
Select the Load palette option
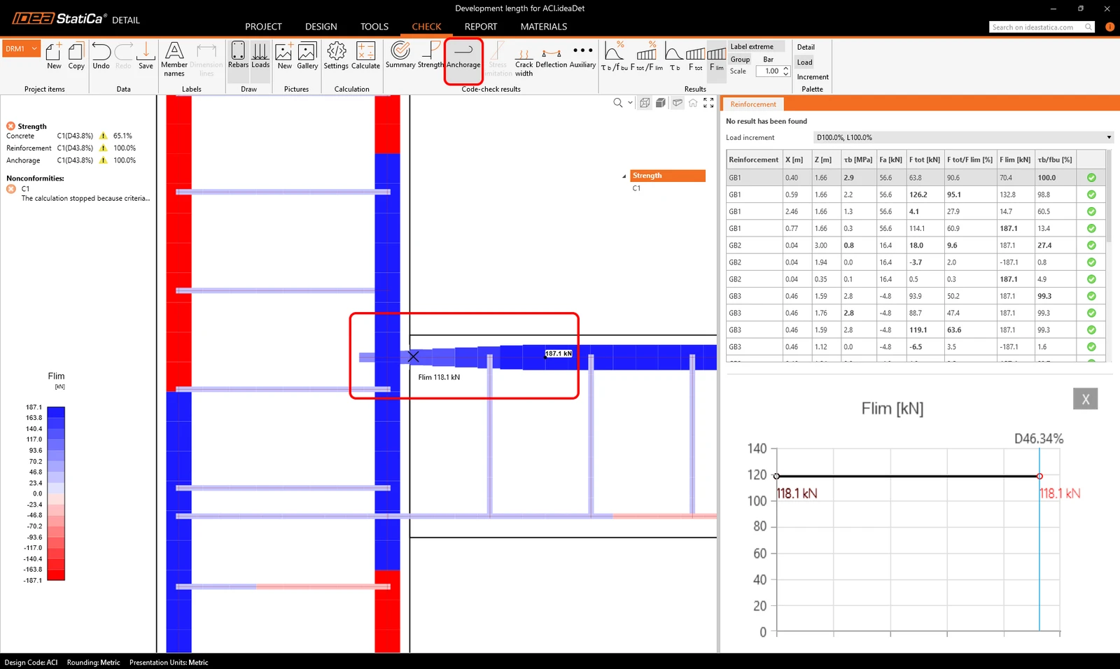[805, 62]
